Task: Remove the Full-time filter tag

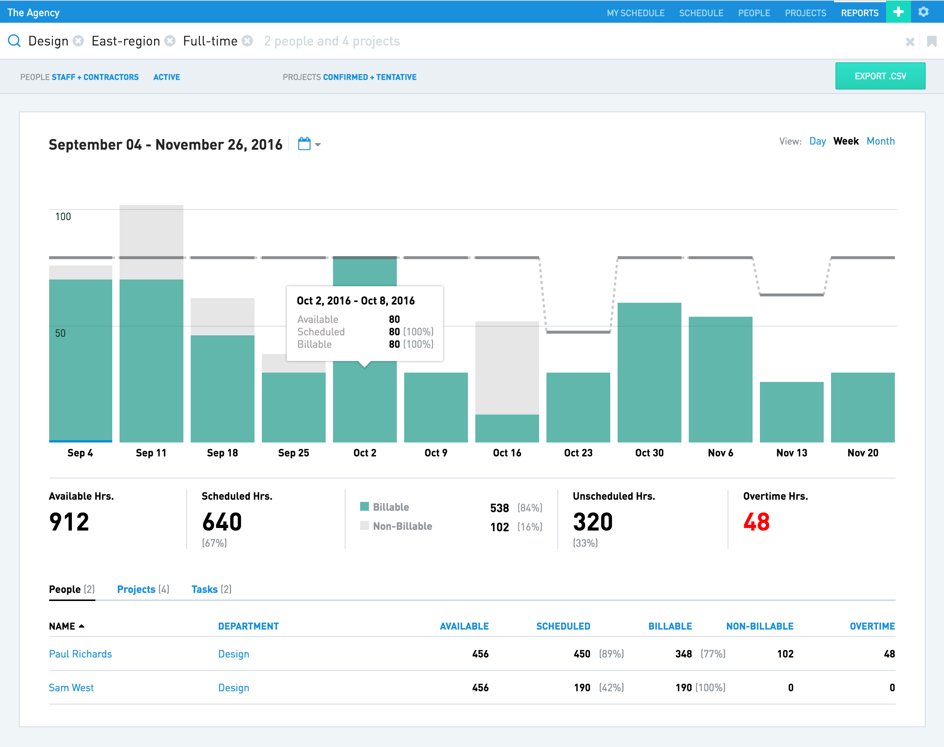Action: (248, 41)
